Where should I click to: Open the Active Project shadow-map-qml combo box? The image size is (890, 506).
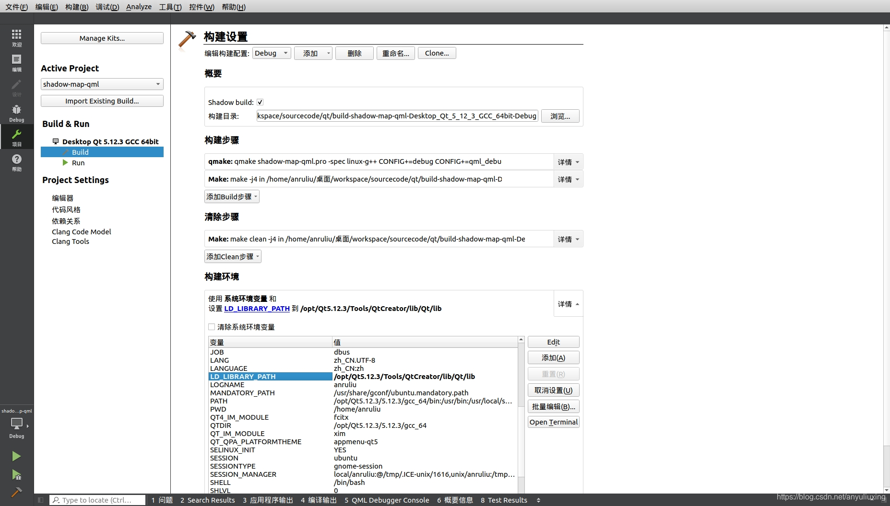point(102,84)
